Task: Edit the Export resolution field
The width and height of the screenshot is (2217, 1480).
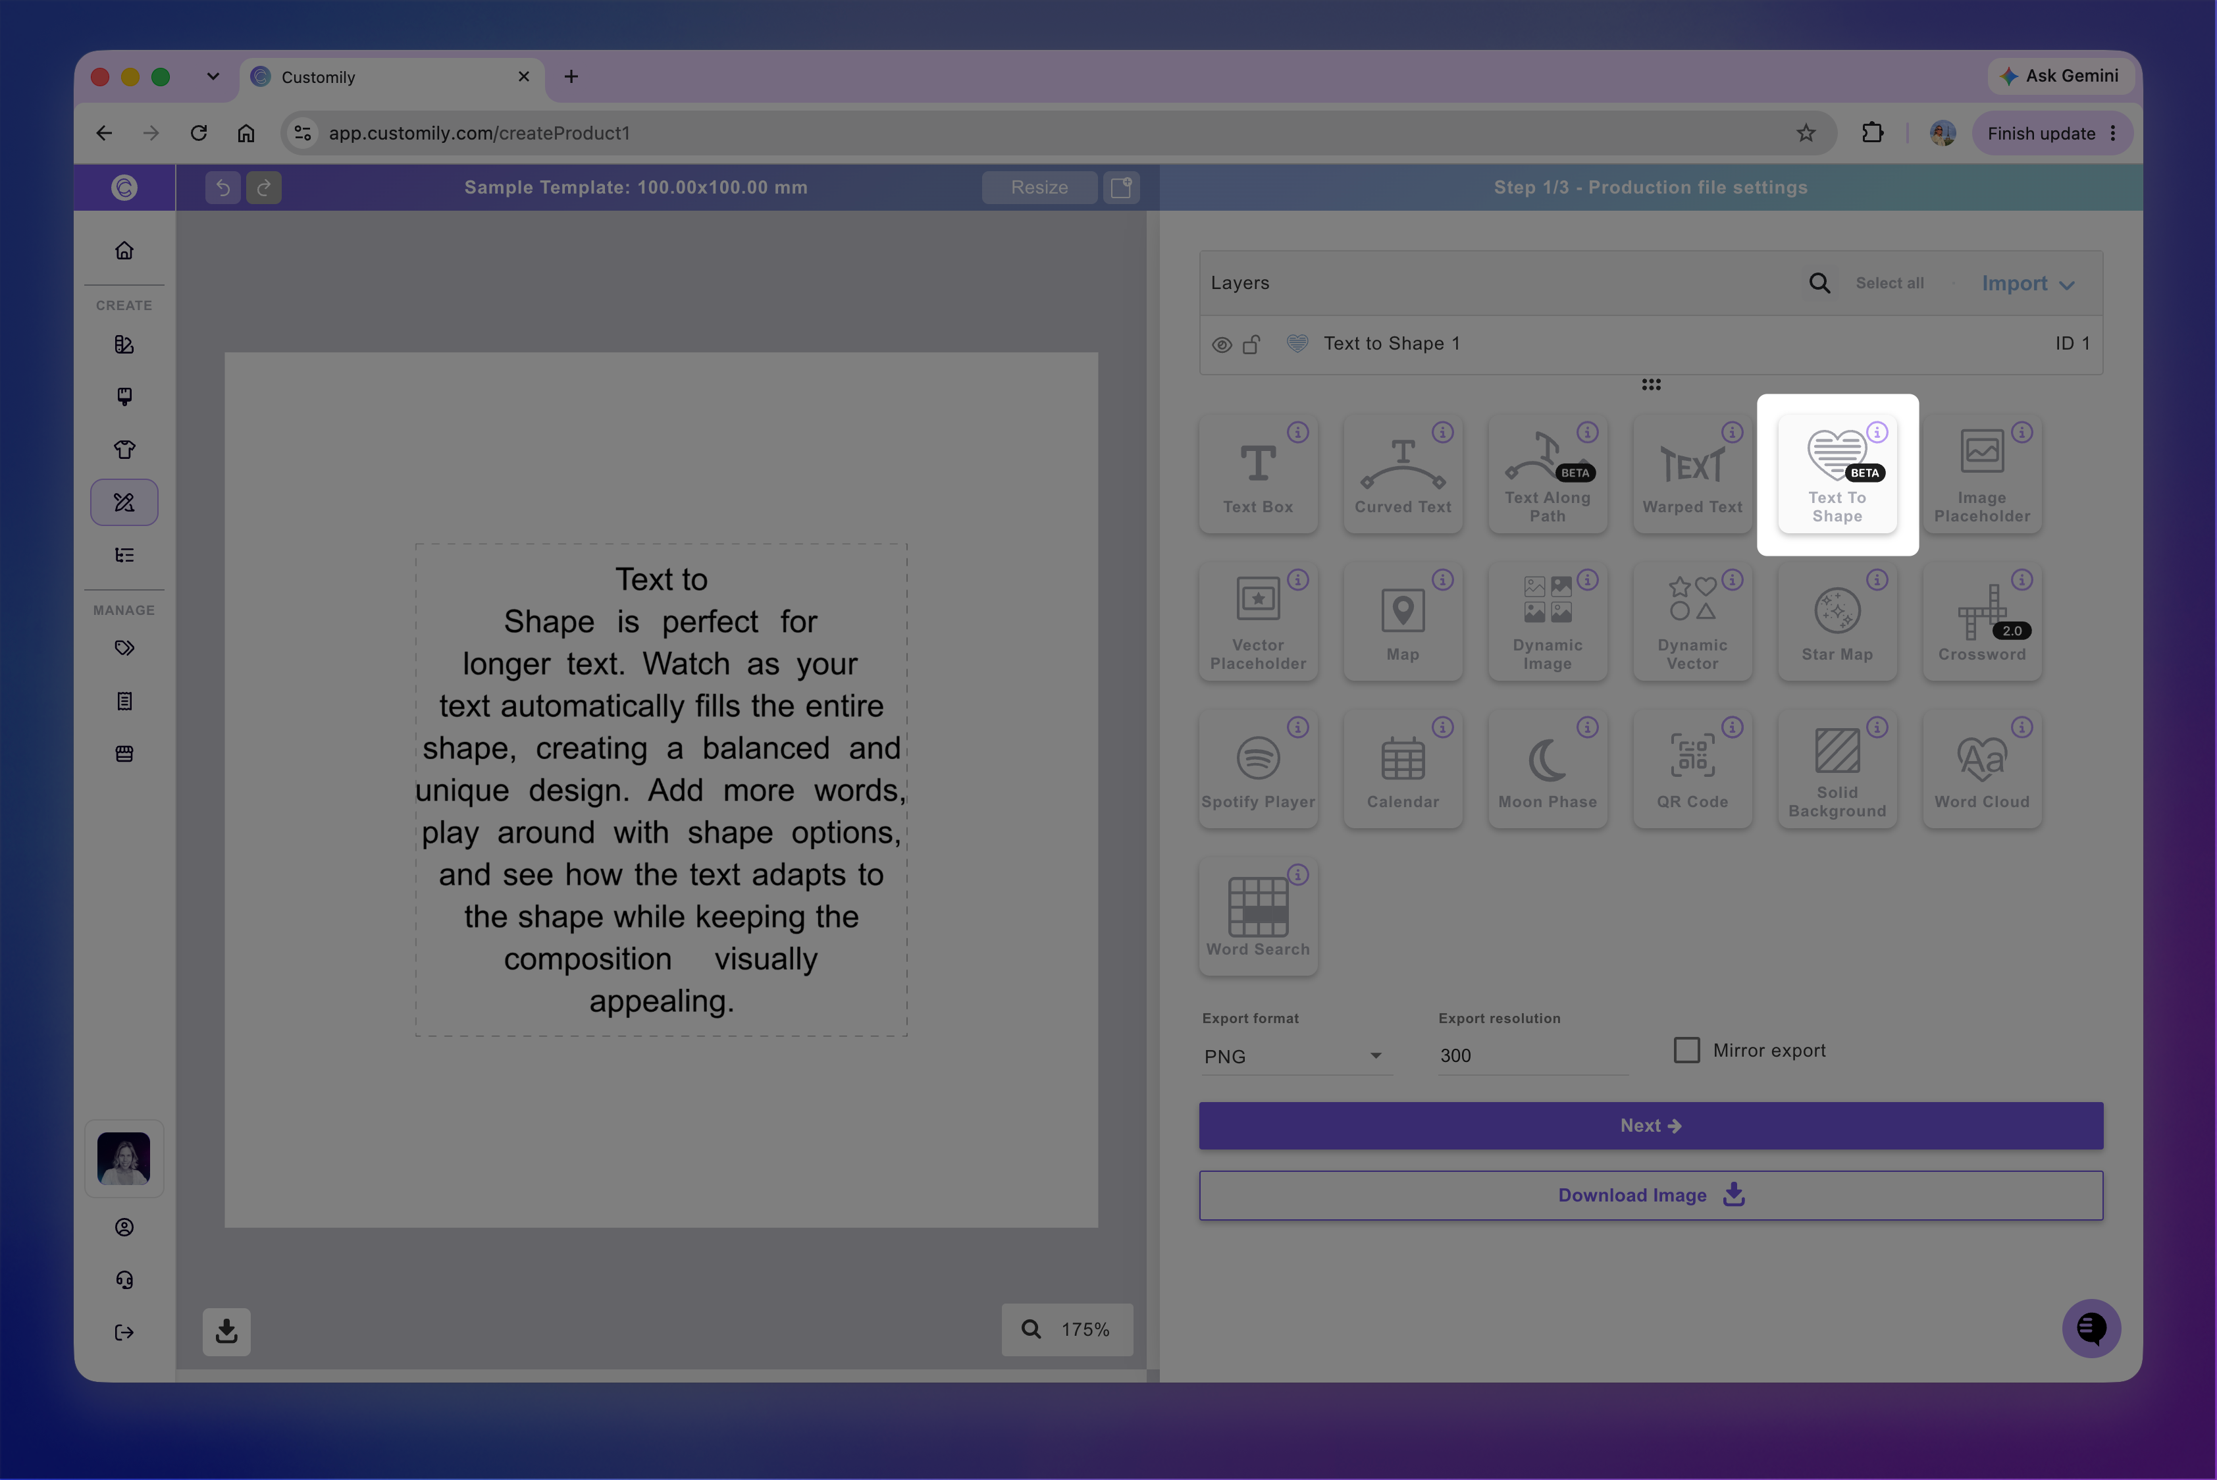Action: pyautogui.click(x=1532, y=1055)
